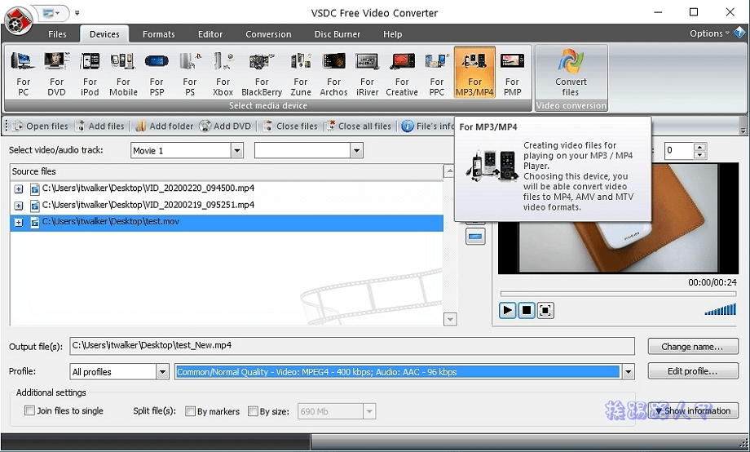Click the Output file path field
The height and width of the screenshot is (452, 750).
[x=352, y=346]
